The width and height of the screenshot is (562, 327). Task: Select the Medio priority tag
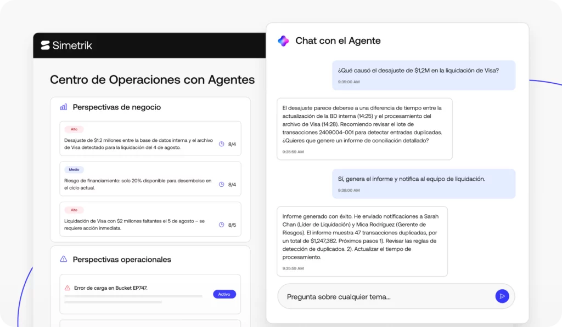[x=74, y=170]
